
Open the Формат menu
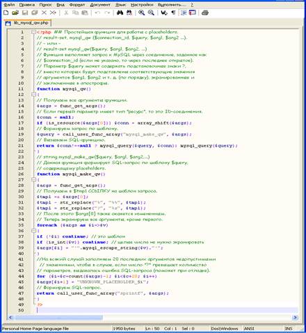click(77, 4)
